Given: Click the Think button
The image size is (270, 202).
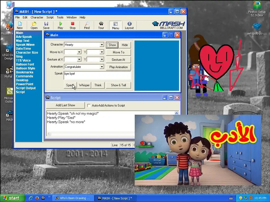Looking at the screenshot, I should (98, 85).
